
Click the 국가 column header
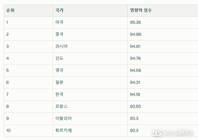click(59, 10)
